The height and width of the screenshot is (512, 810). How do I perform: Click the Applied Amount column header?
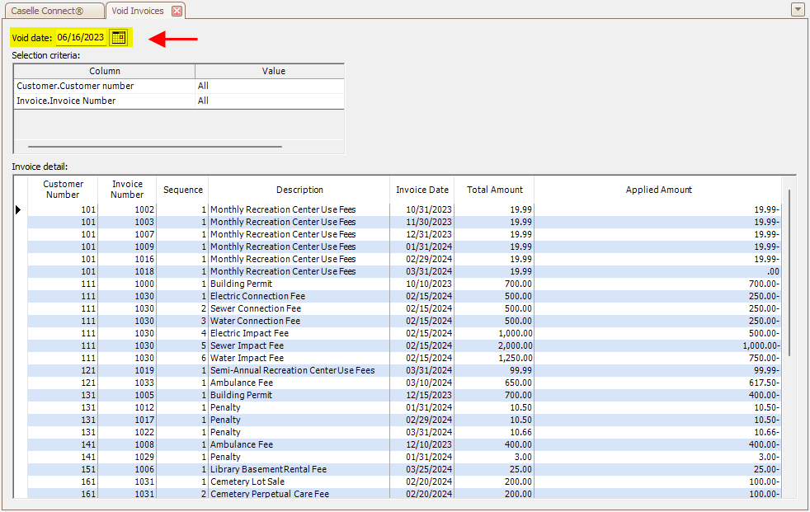[x=658, y=190]
